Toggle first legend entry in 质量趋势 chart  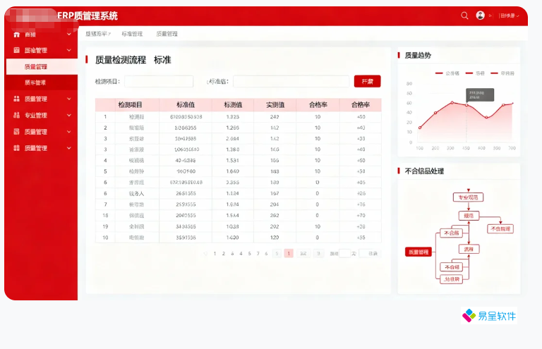(447, 73)
